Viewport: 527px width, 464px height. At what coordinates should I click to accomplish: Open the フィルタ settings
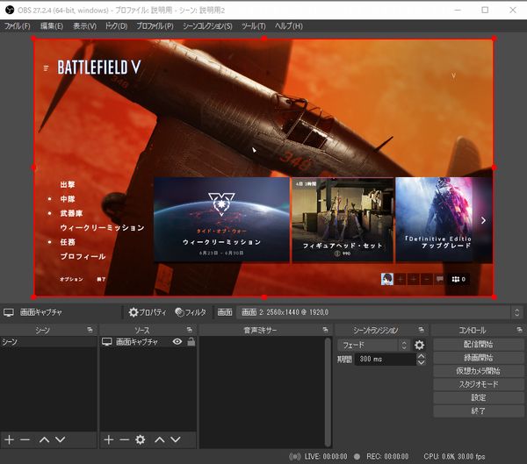click(x=191, y=312)
